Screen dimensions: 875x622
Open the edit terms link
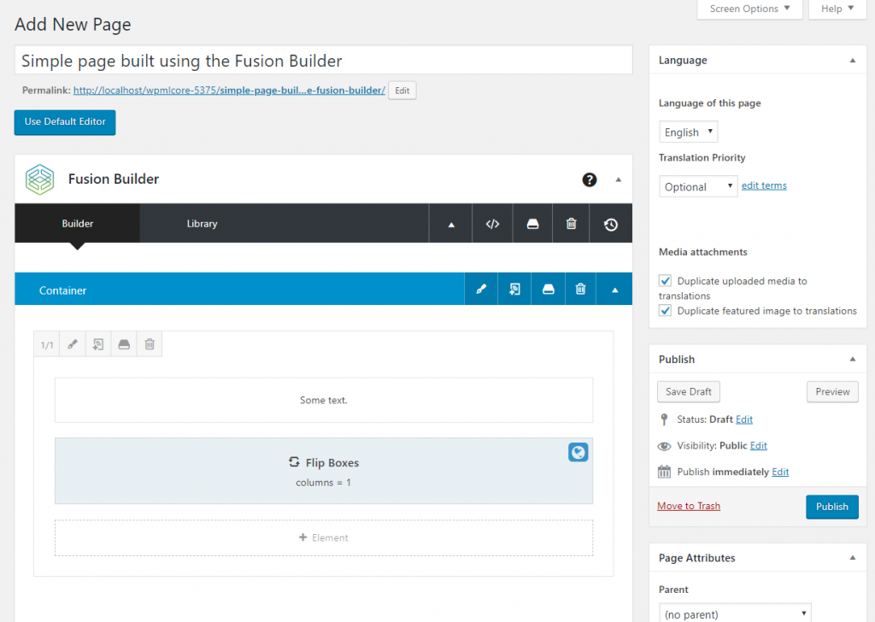click(x=764, y=185)
